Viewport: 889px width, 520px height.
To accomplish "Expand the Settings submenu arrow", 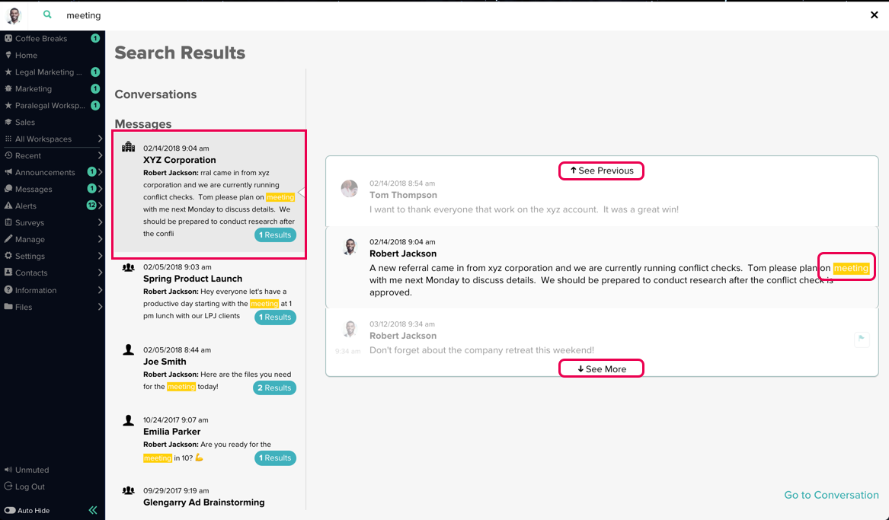I will tap(100, 256).
